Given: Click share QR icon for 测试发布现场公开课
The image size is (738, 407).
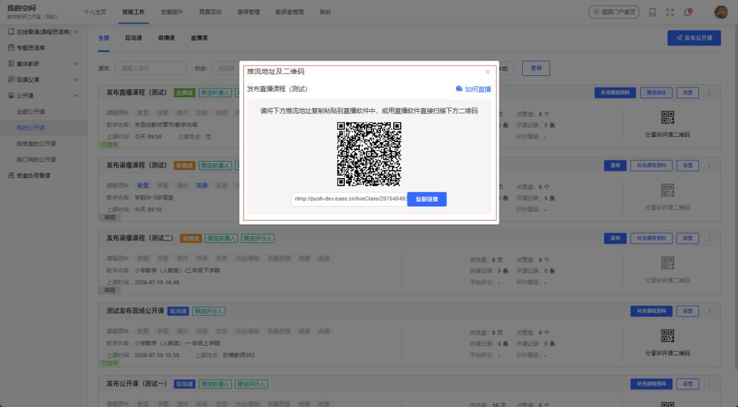Looking at the screenshot, I should [667, 335].
